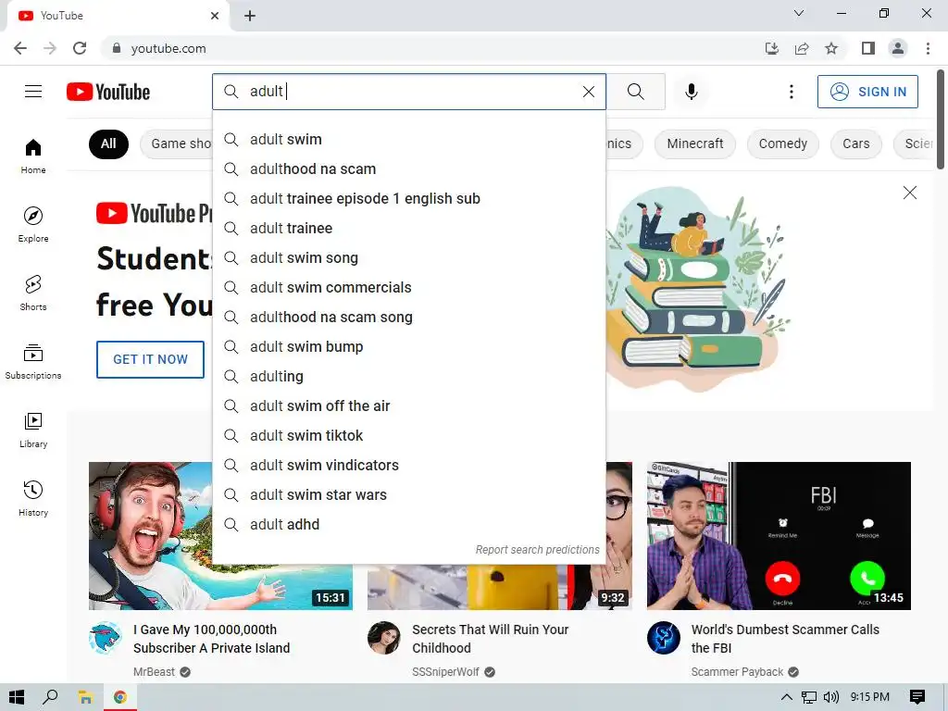Select the Game shows chip
The width and height of the screenshot is (948, 711).
[177, 143]
